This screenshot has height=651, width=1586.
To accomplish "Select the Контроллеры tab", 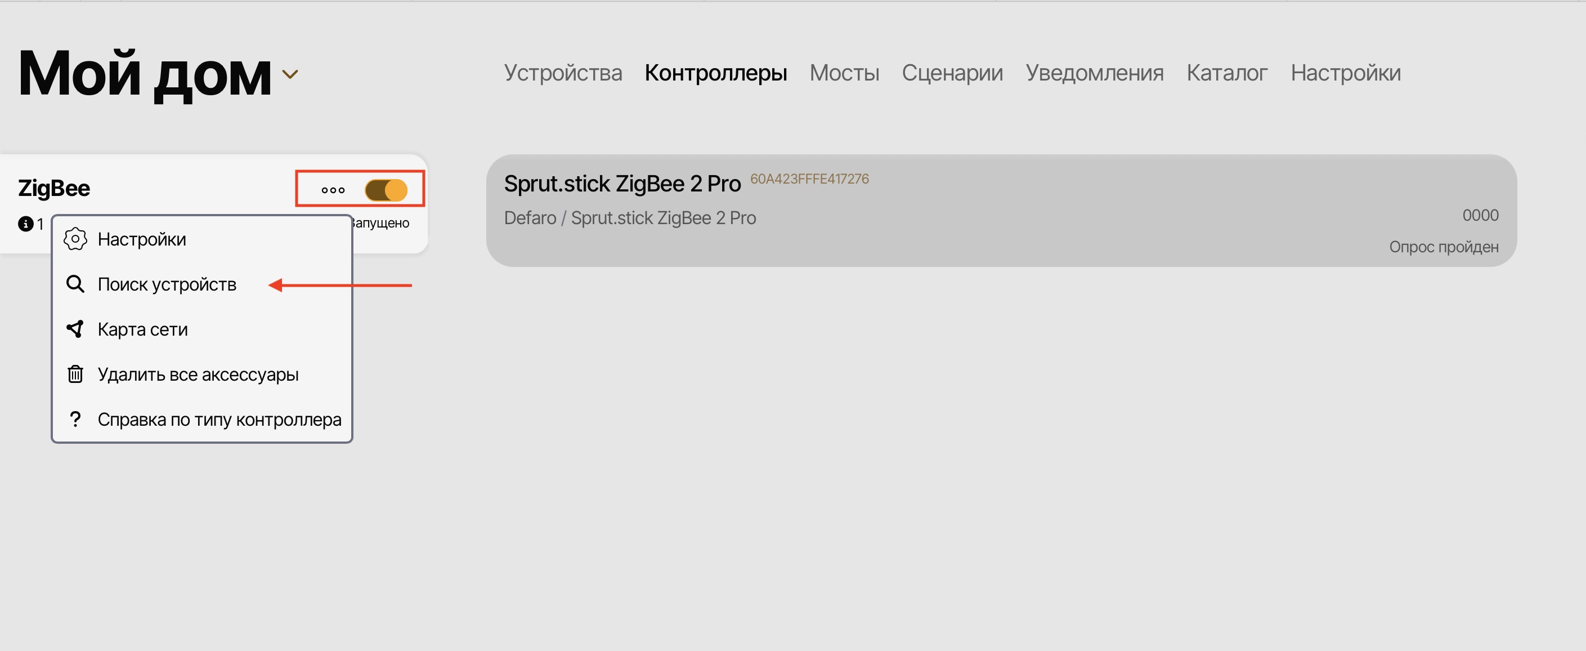I will (715, 73).
